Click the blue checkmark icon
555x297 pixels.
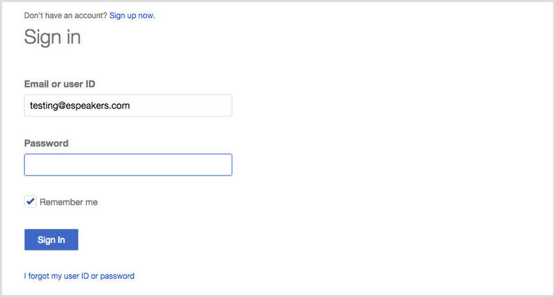(31, 202)
